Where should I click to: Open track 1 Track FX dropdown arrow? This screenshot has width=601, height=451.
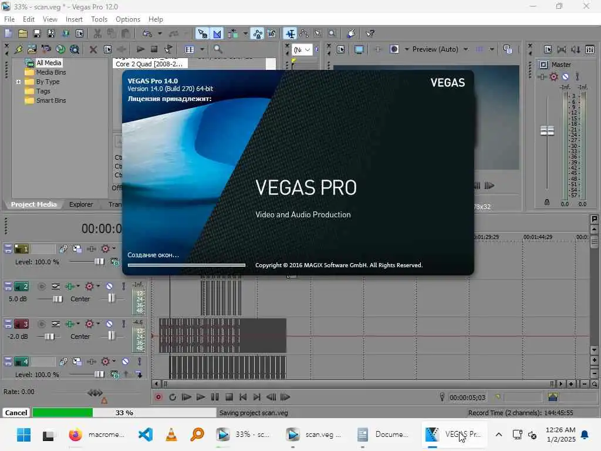[x=114, y=248]
